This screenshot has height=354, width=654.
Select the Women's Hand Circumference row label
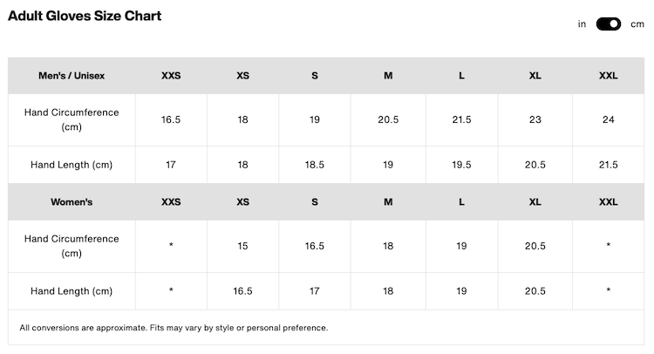pyautogui.click(x=72, y=246)
